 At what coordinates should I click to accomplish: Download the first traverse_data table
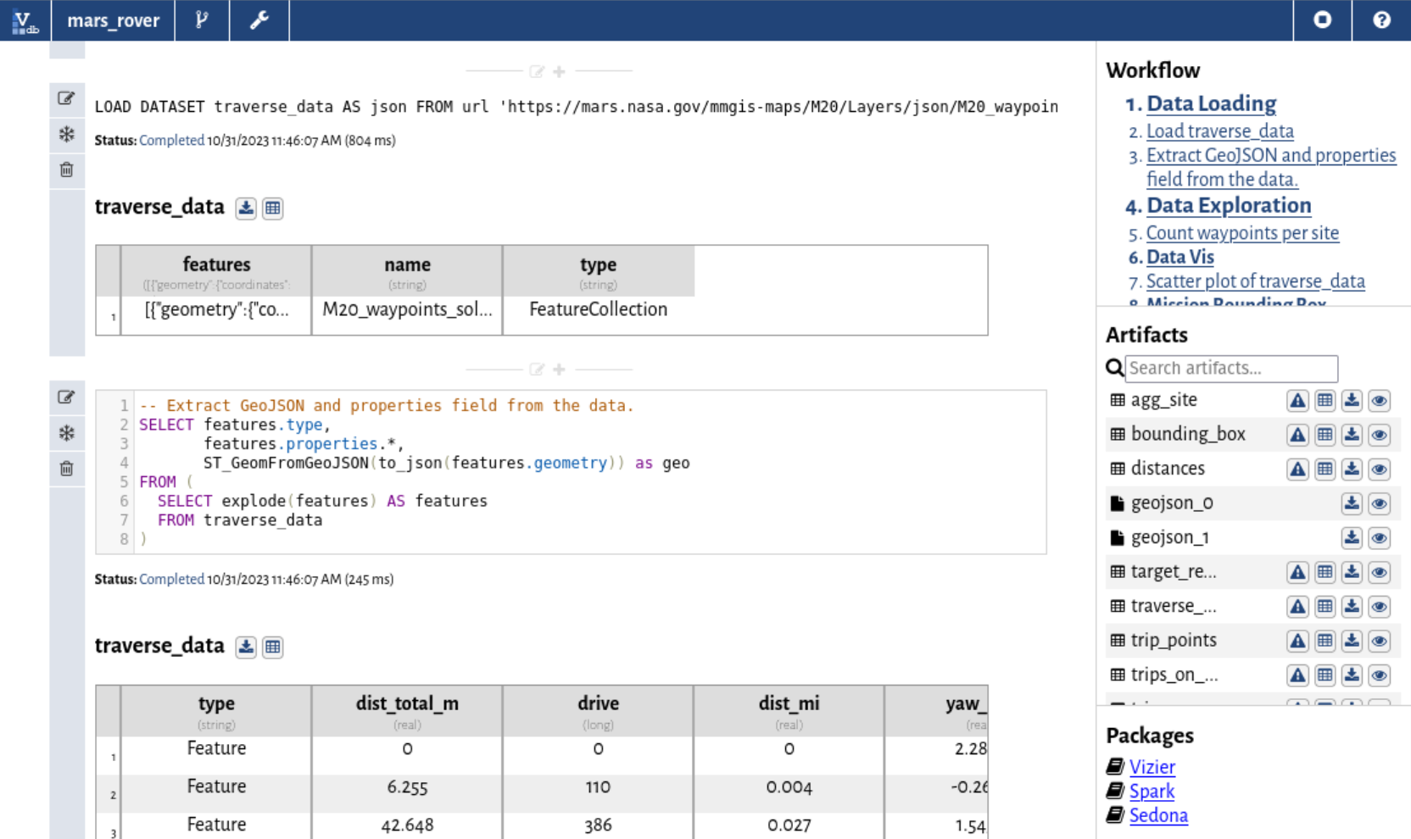[246, 208]
